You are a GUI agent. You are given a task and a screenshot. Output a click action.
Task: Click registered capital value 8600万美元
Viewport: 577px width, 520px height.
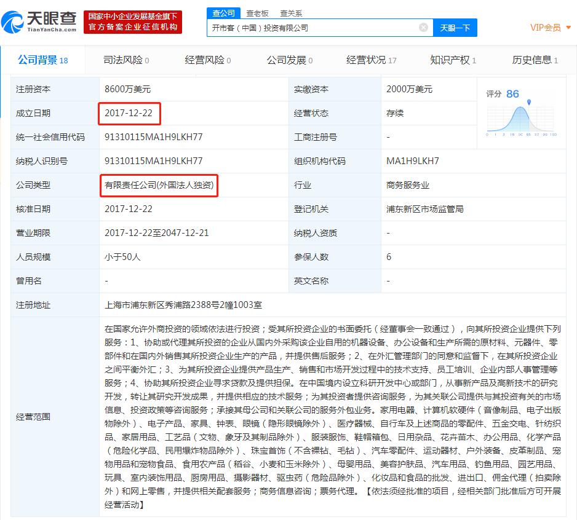127,89
